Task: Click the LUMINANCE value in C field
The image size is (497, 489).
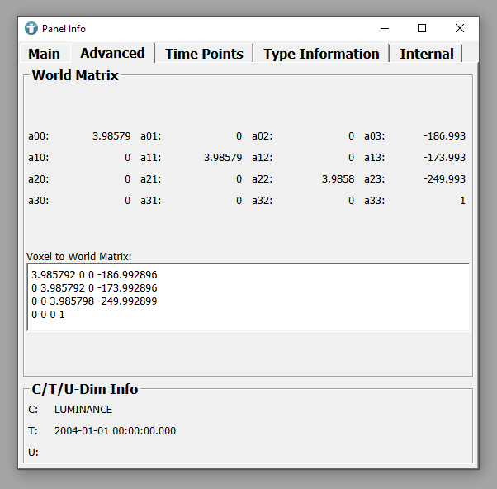Action: point(83,410)
